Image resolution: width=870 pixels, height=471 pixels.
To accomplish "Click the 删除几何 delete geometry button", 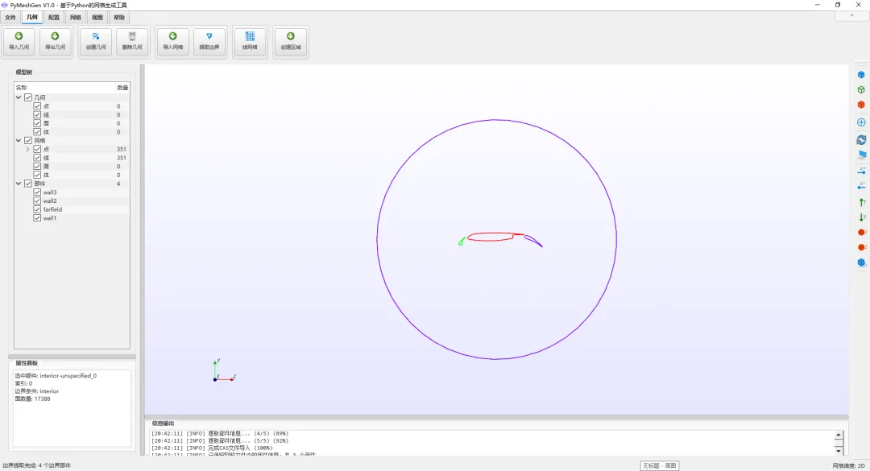I will [x=132, y=41].
